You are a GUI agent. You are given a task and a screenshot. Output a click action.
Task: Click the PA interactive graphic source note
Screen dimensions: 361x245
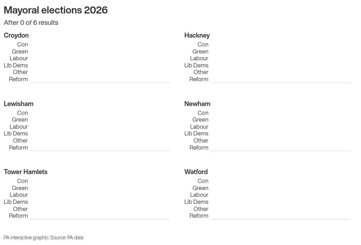[x=44, y=237]
